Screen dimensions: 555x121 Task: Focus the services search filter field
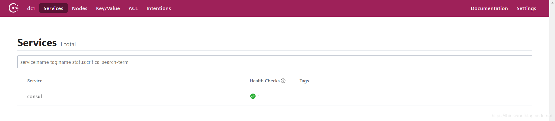(275, 62)
